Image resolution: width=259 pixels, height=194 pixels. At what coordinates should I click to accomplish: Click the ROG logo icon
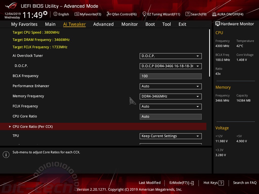pyautogui.click(x=11, y=6)
